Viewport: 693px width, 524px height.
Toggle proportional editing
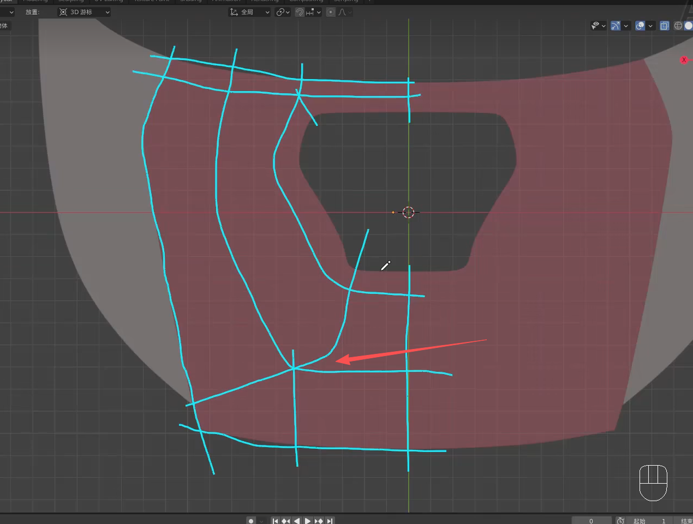331,12
